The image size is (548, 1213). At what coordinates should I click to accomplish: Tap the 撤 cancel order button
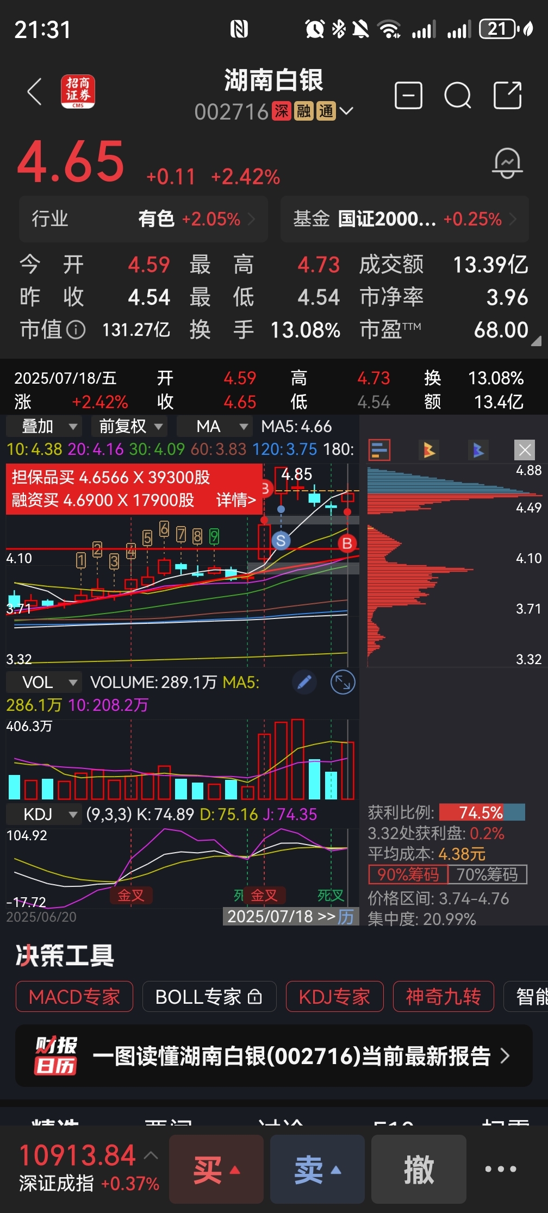pyautogui.click(x=419, y=1169)
